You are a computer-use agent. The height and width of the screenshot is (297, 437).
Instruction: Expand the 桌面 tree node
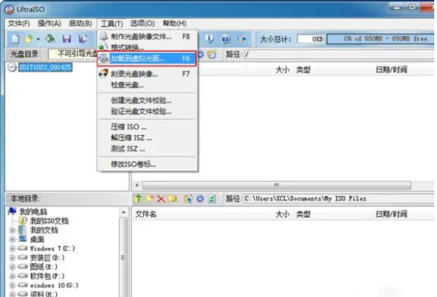pos(12,239)
